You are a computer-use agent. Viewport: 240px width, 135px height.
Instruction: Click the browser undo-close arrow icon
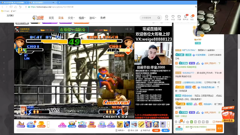(x=20, y=7)
